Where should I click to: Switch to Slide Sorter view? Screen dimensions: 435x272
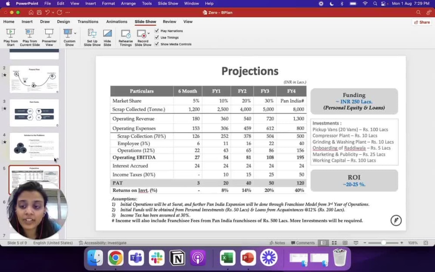(334, 243)
